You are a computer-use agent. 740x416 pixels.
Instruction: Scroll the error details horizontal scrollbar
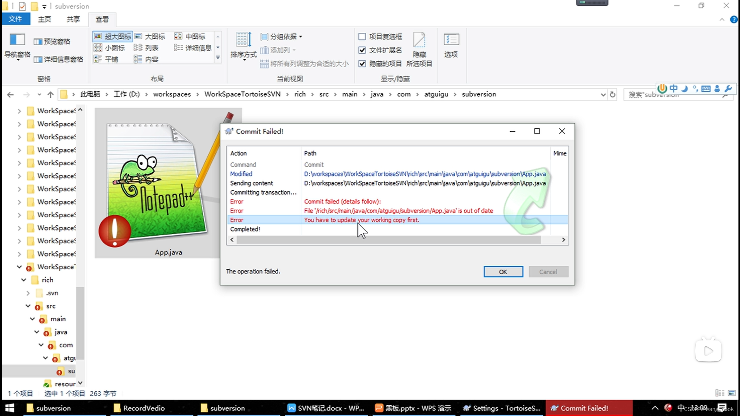click(x=398, y=239)
